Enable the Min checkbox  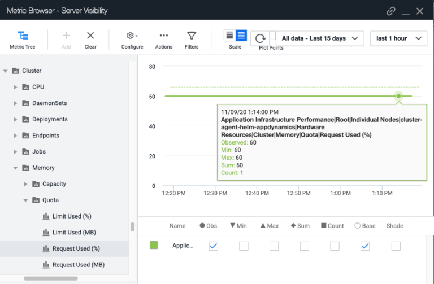[x=244, y=246]
